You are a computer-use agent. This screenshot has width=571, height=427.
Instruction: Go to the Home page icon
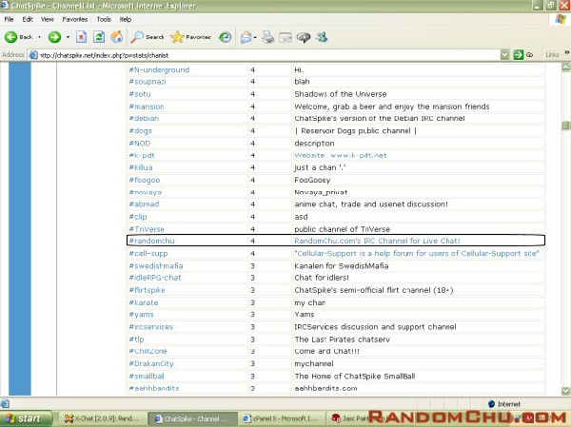[x=117, y=37]
